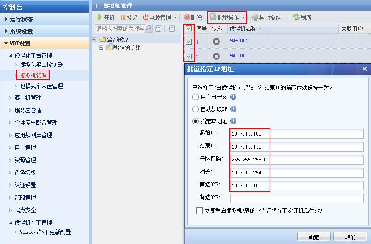The image size is (371, 244).
Task: Expand the 系统设置 sidebar section
Action: pos(21,31)
